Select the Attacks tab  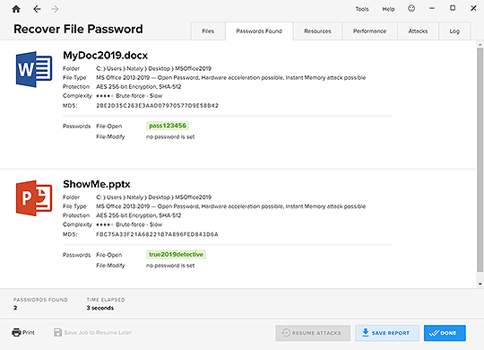[418, 31]
